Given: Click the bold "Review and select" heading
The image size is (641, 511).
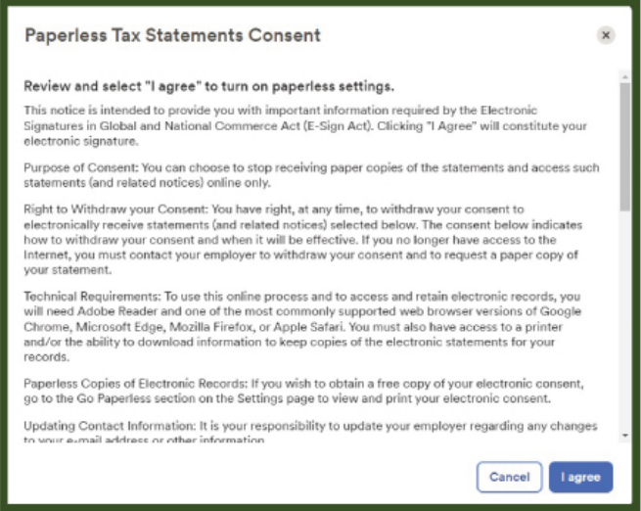Looking at the screenshot, I should click(x=209, y=86).
